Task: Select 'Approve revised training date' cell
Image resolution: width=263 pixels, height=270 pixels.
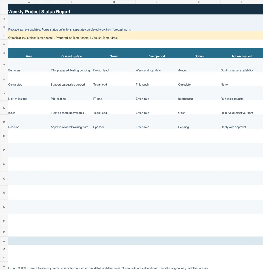Action: 72,122
